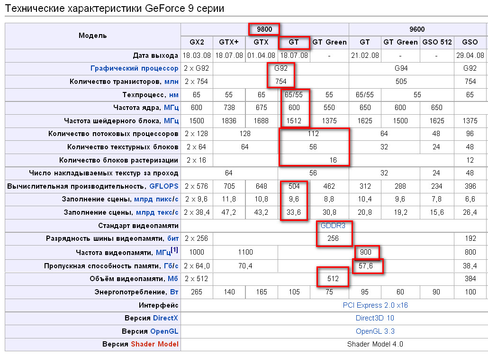Screen dimensions: 488x356
Task: Click the Гб/с link
Action: point(171,266)
